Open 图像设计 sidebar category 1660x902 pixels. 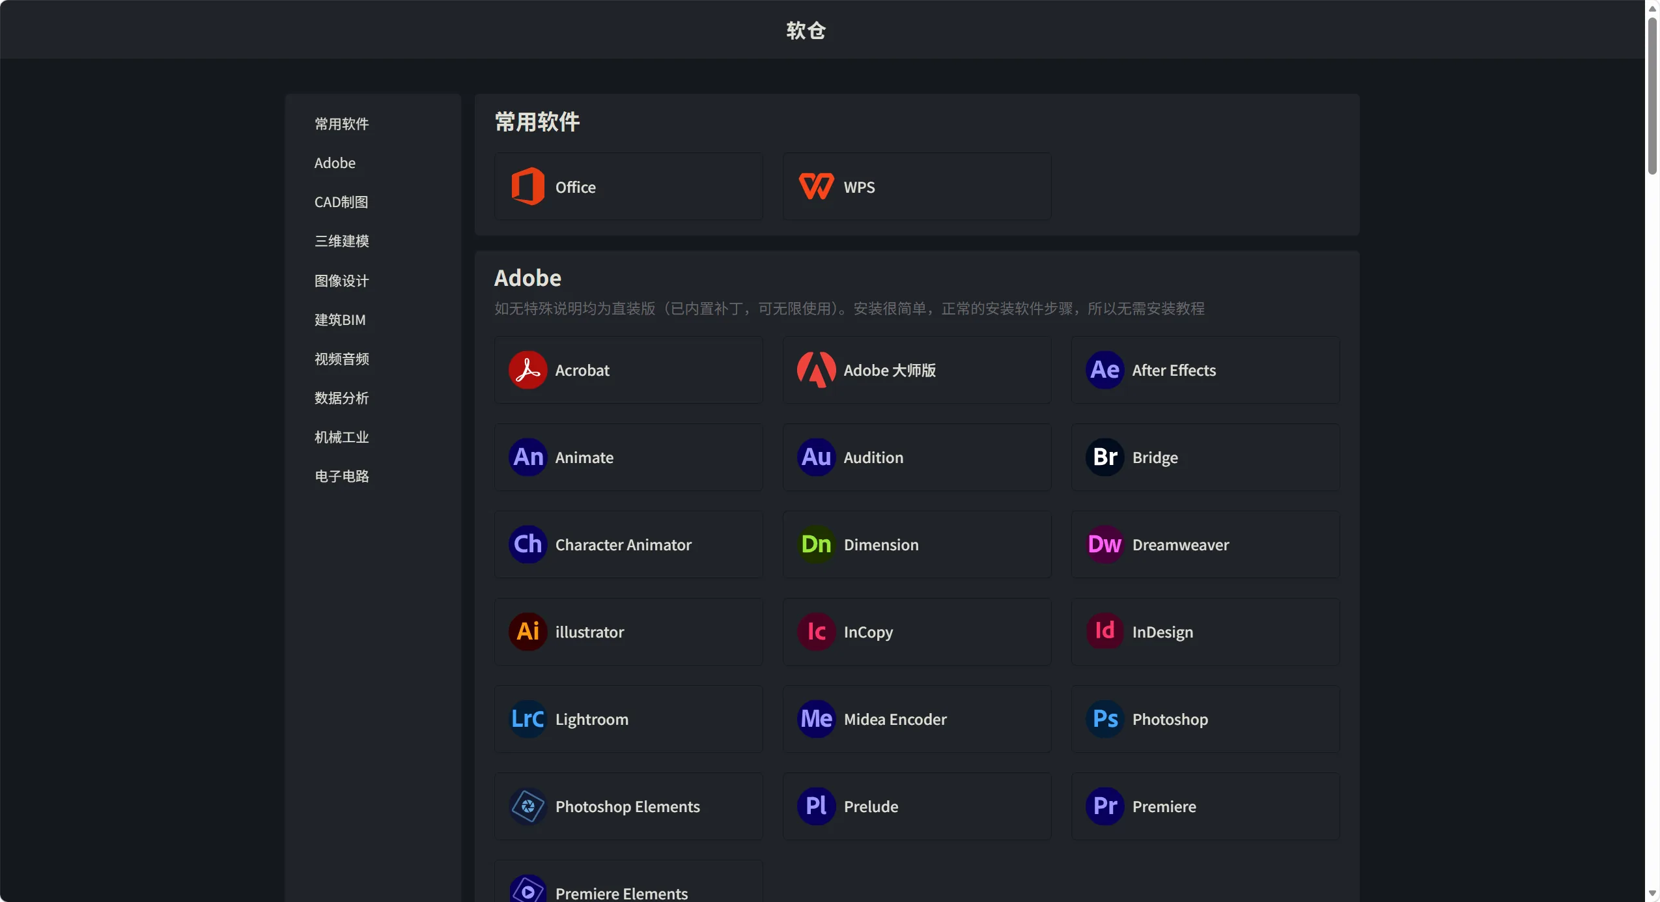click(341, 281)
